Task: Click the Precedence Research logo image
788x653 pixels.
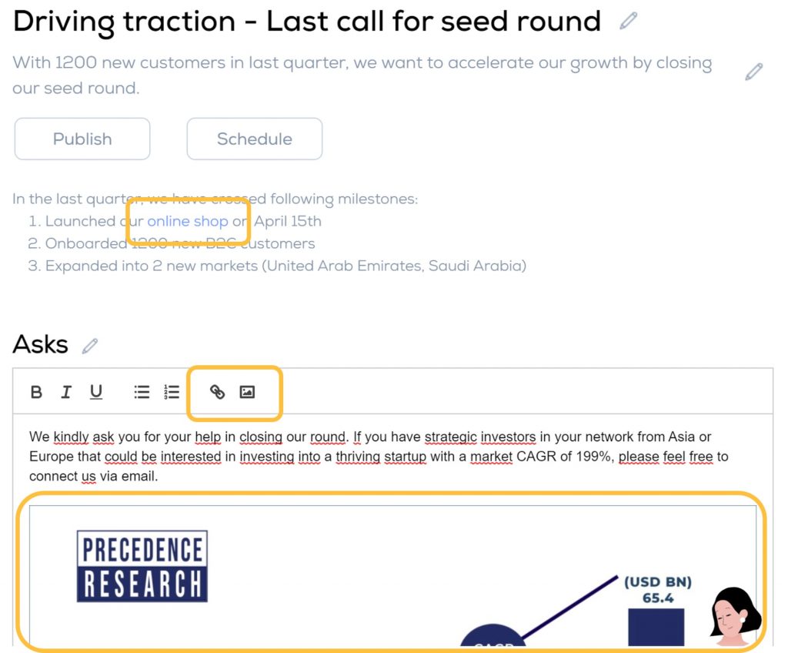Action: pyautogui.click(x=142, y=566)
